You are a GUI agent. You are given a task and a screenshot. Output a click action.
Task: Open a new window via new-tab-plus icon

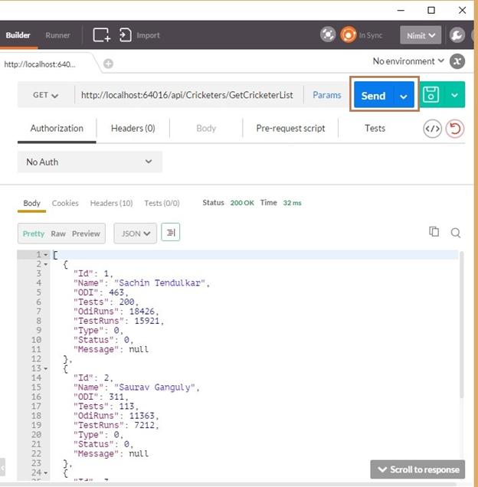point(102,34)
